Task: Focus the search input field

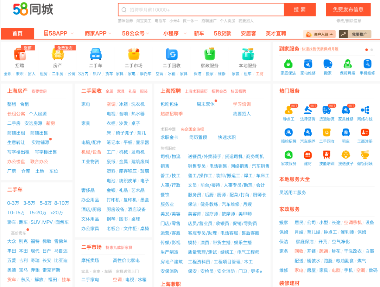Action: 201,10
